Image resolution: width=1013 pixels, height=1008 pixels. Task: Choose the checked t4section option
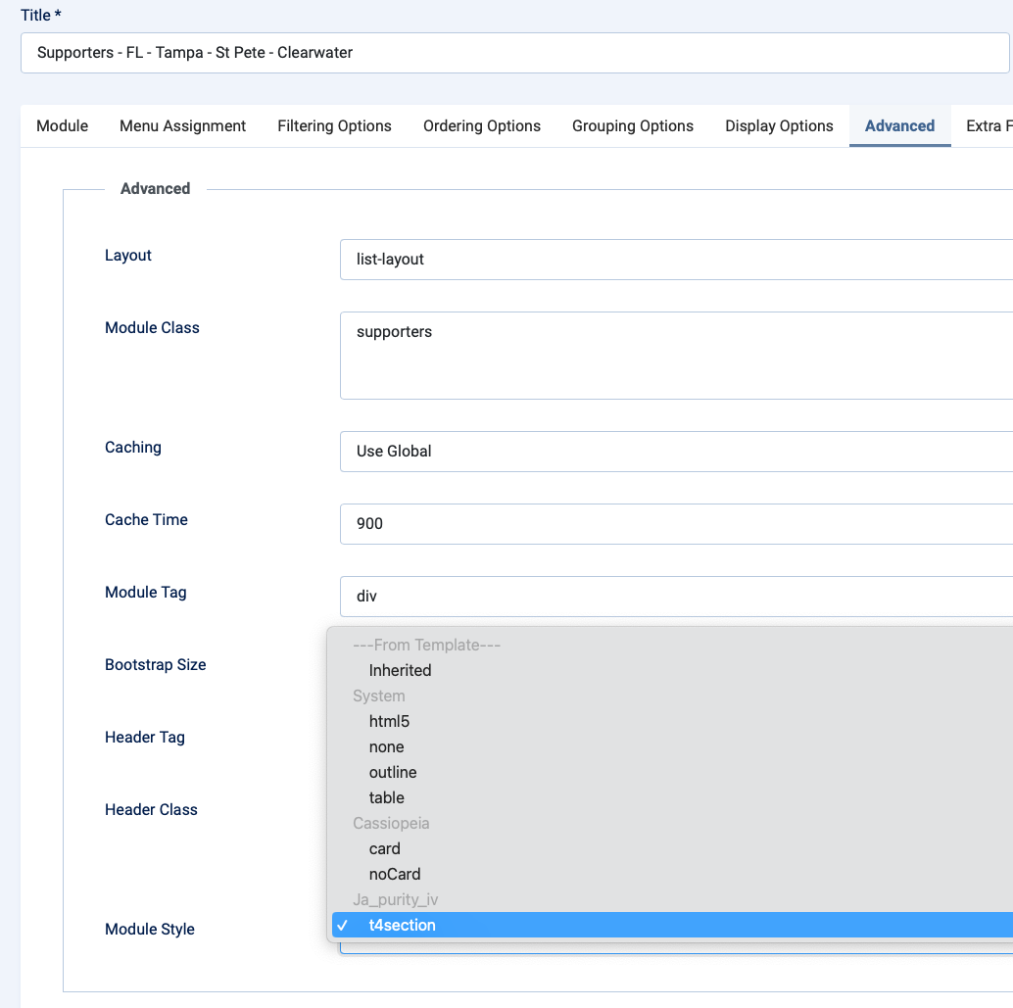(402, 926)
